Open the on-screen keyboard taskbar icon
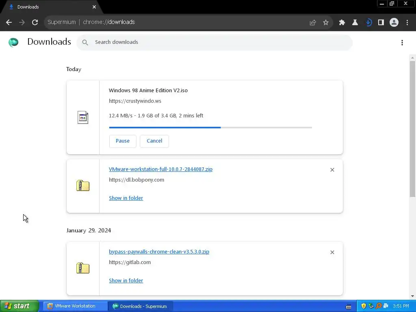416x312 pixels. (349, 306)
